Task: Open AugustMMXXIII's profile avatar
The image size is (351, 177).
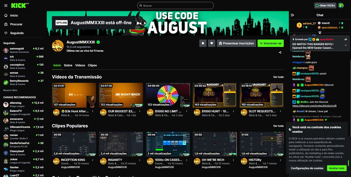Action: tap(58, 46)
